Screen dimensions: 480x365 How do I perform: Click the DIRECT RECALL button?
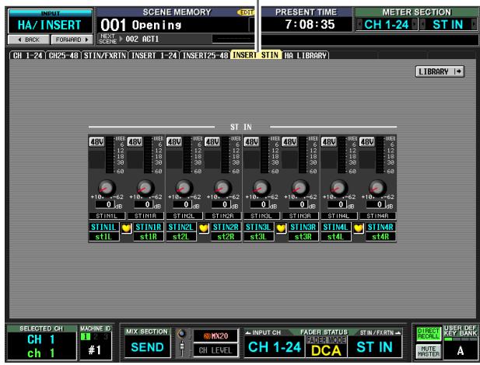pos(428,334)
